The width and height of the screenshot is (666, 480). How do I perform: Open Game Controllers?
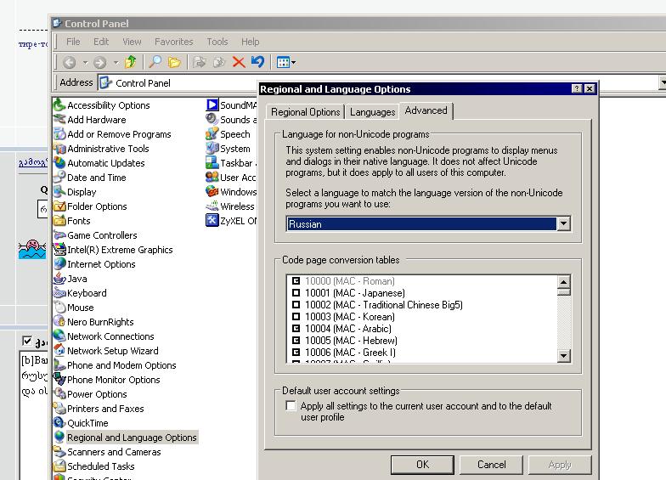[x=95, y=234]
